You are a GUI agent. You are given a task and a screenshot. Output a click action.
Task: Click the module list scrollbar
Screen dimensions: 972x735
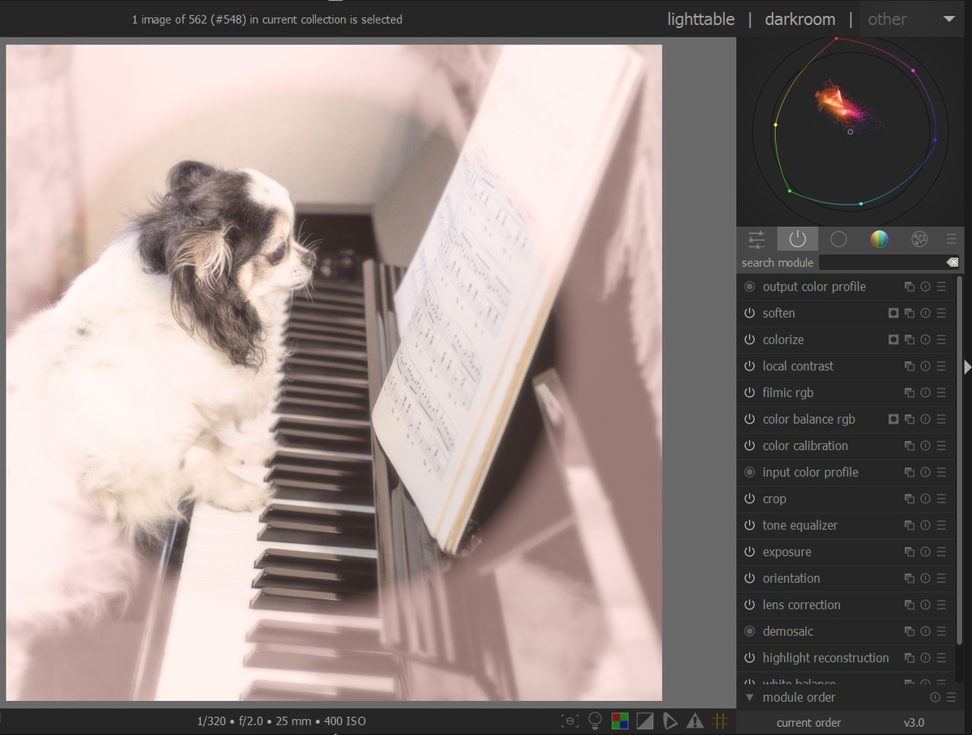[960, 459]
